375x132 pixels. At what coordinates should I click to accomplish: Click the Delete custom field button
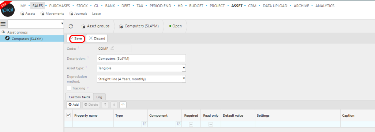91,105
